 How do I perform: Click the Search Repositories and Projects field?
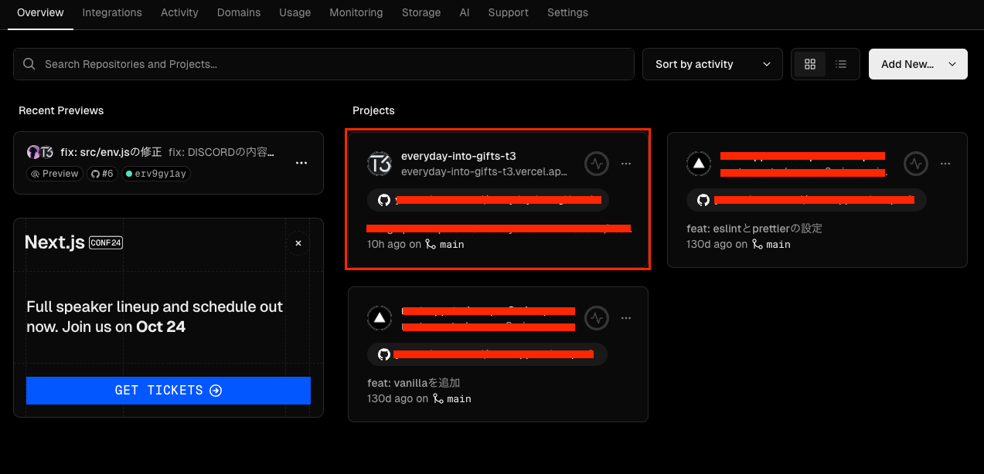[x=323, y=64]
